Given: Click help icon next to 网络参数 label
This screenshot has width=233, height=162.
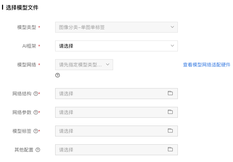Looking at the screenshot, I should pos(36,112).
